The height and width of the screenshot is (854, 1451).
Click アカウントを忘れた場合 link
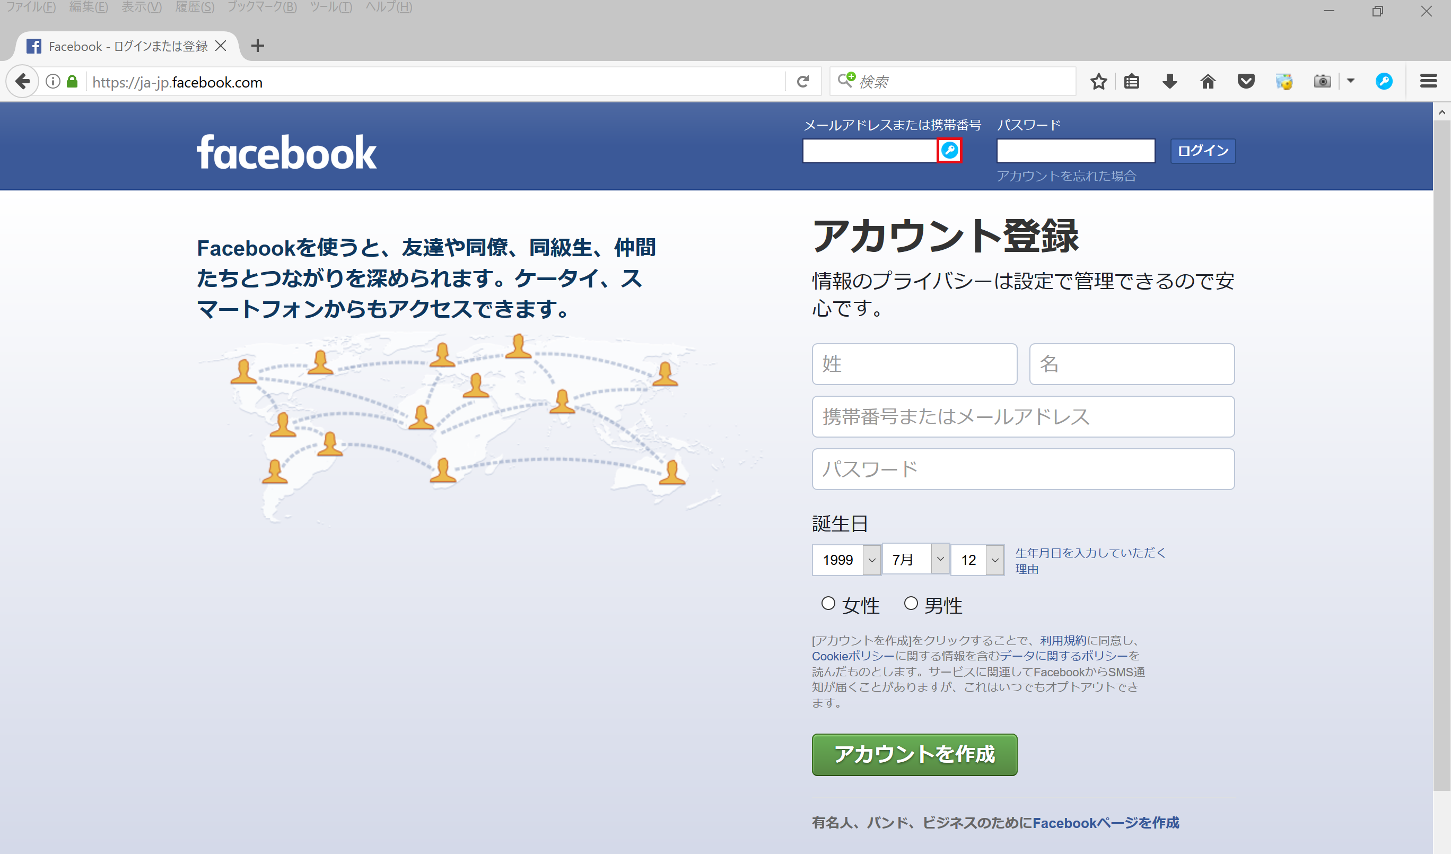[1067, 176]
